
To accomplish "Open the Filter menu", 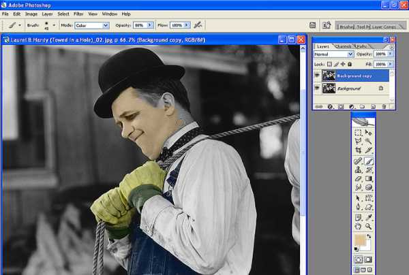I will (78, 14).
